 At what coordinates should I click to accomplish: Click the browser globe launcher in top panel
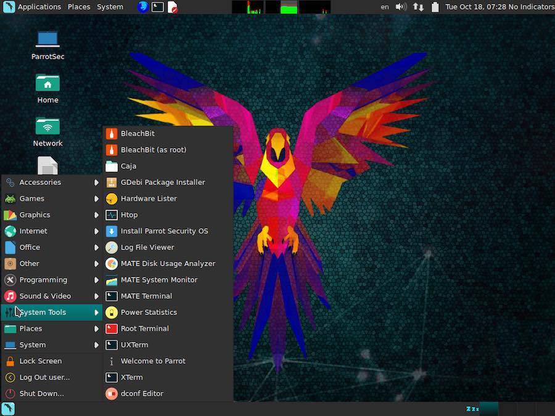point(142,7)
